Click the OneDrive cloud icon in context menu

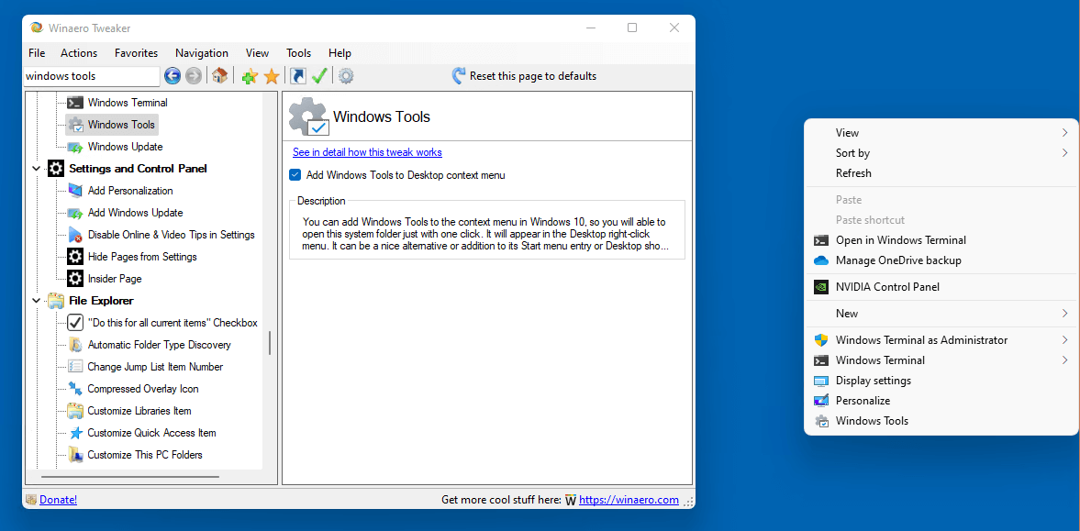(820, 260)
